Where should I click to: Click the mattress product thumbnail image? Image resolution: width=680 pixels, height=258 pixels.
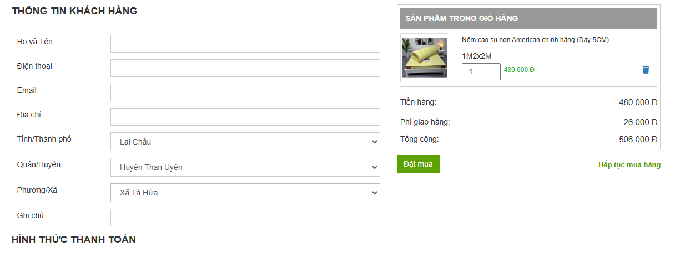pyautogui.click(x=425, y=58)
